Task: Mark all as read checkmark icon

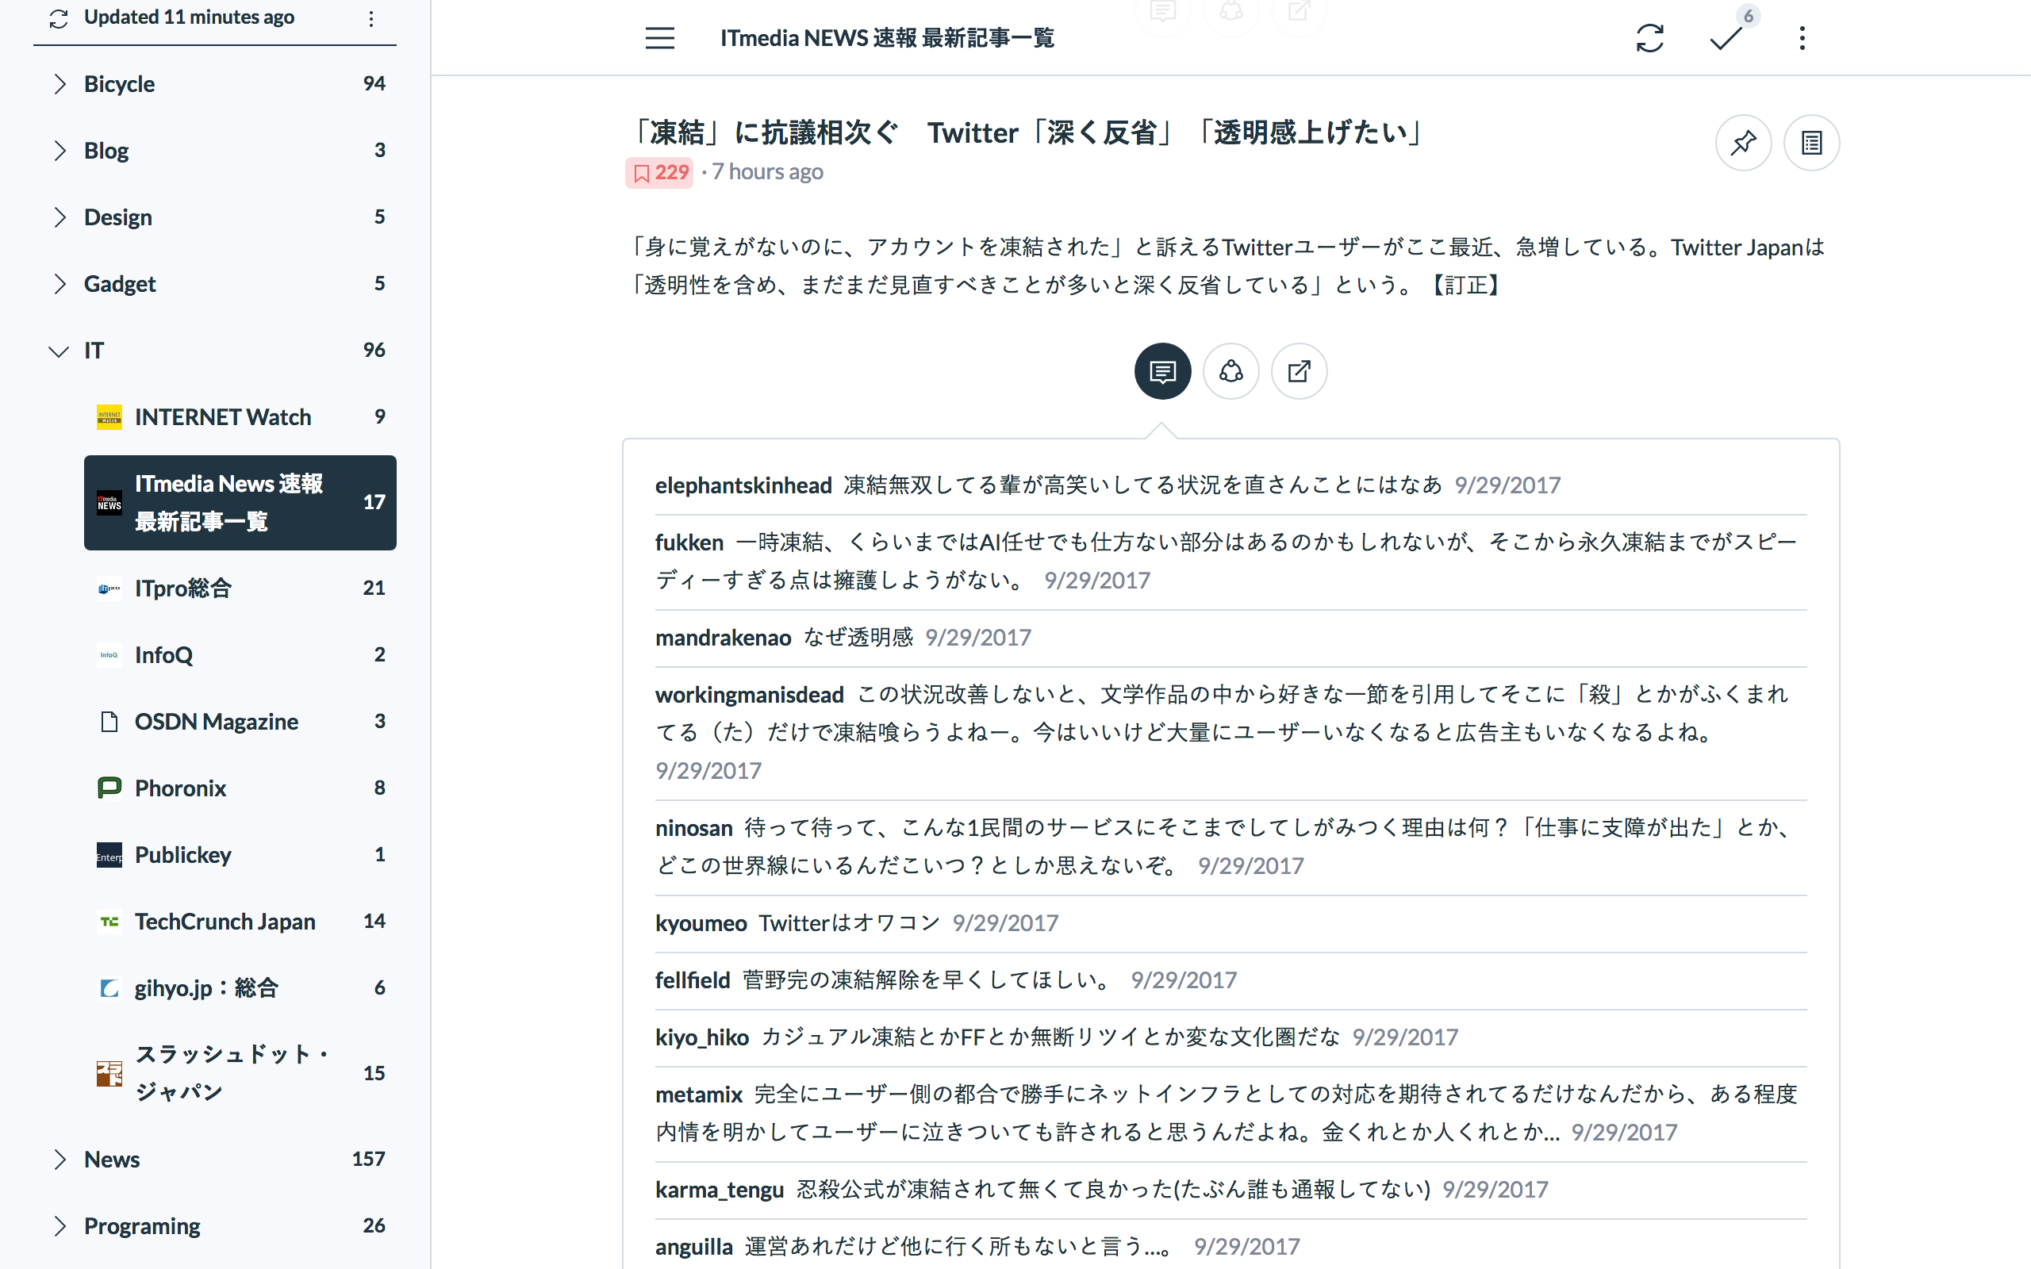Action: pyautogui.click(x=1726, y=39)
